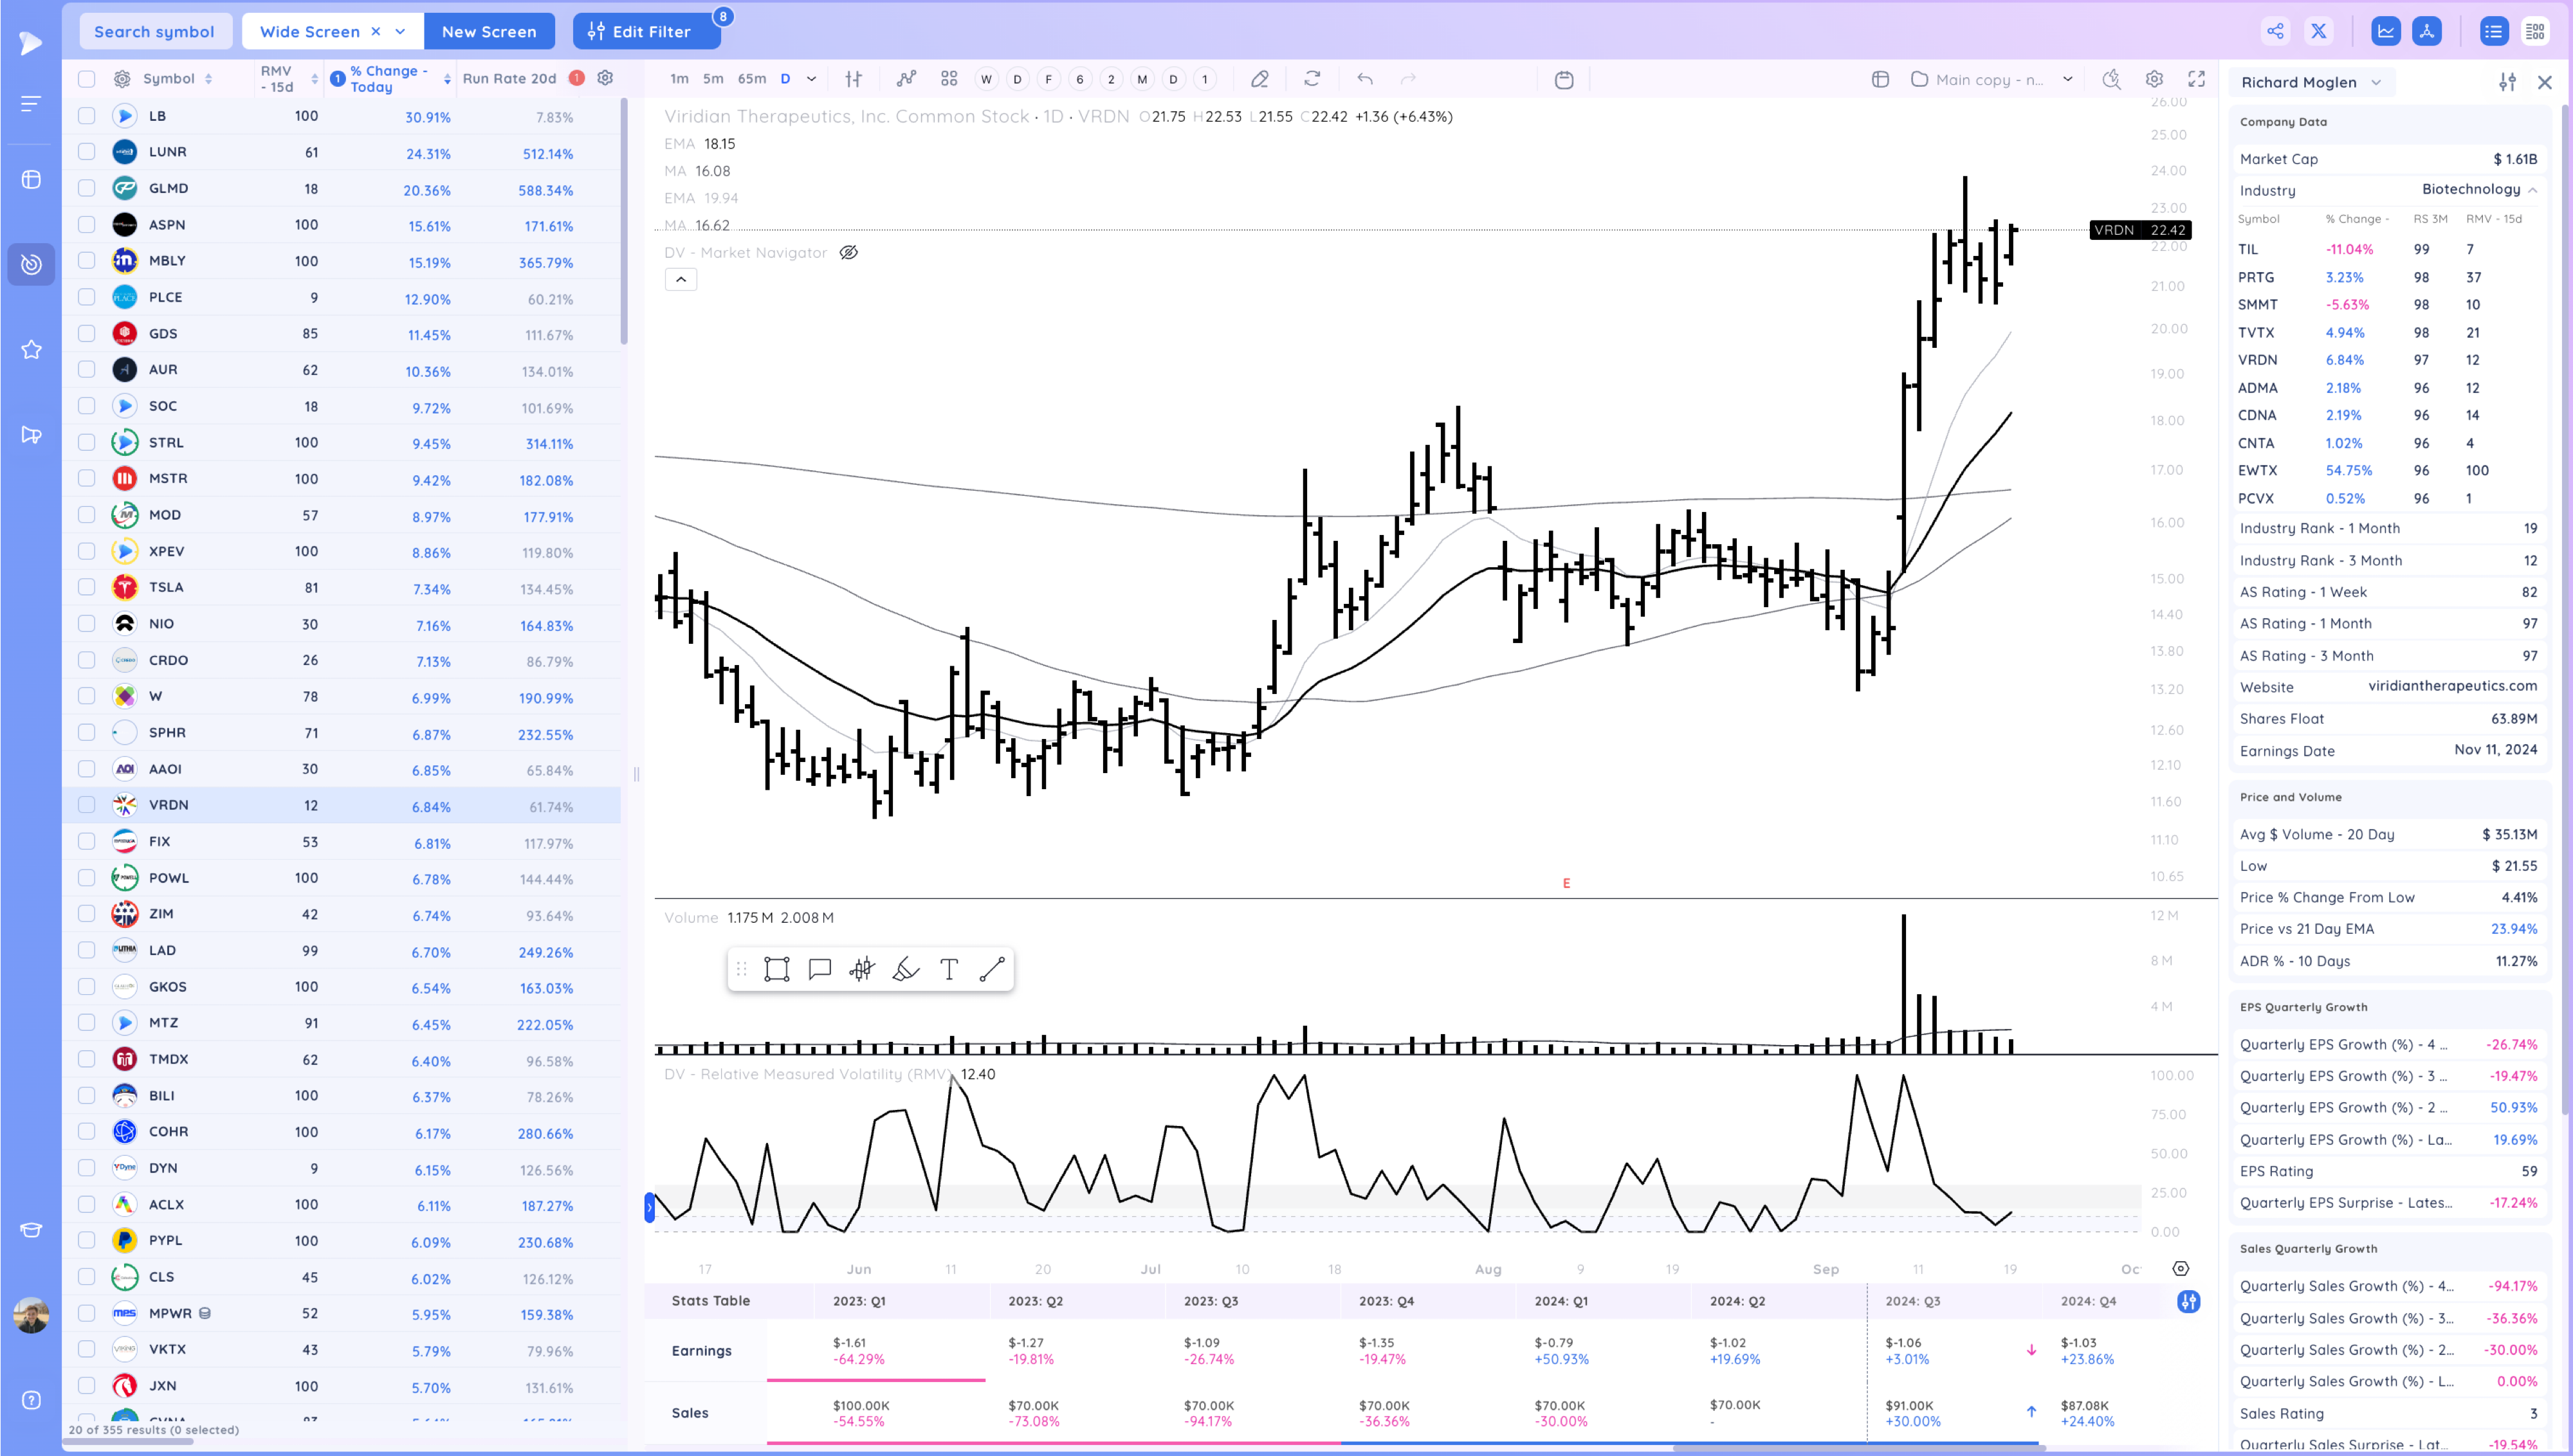2573x1456 pixels.
Task: Open the calendar date picker icon
Action: [1564, 80]
